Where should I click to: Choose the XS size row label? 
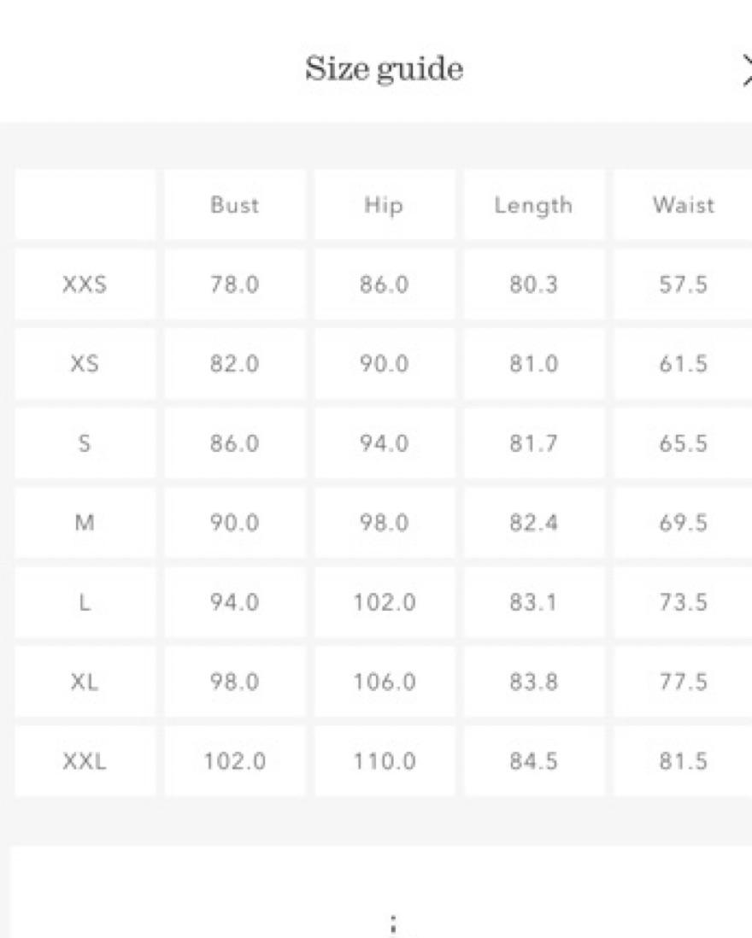pos(85,364)
